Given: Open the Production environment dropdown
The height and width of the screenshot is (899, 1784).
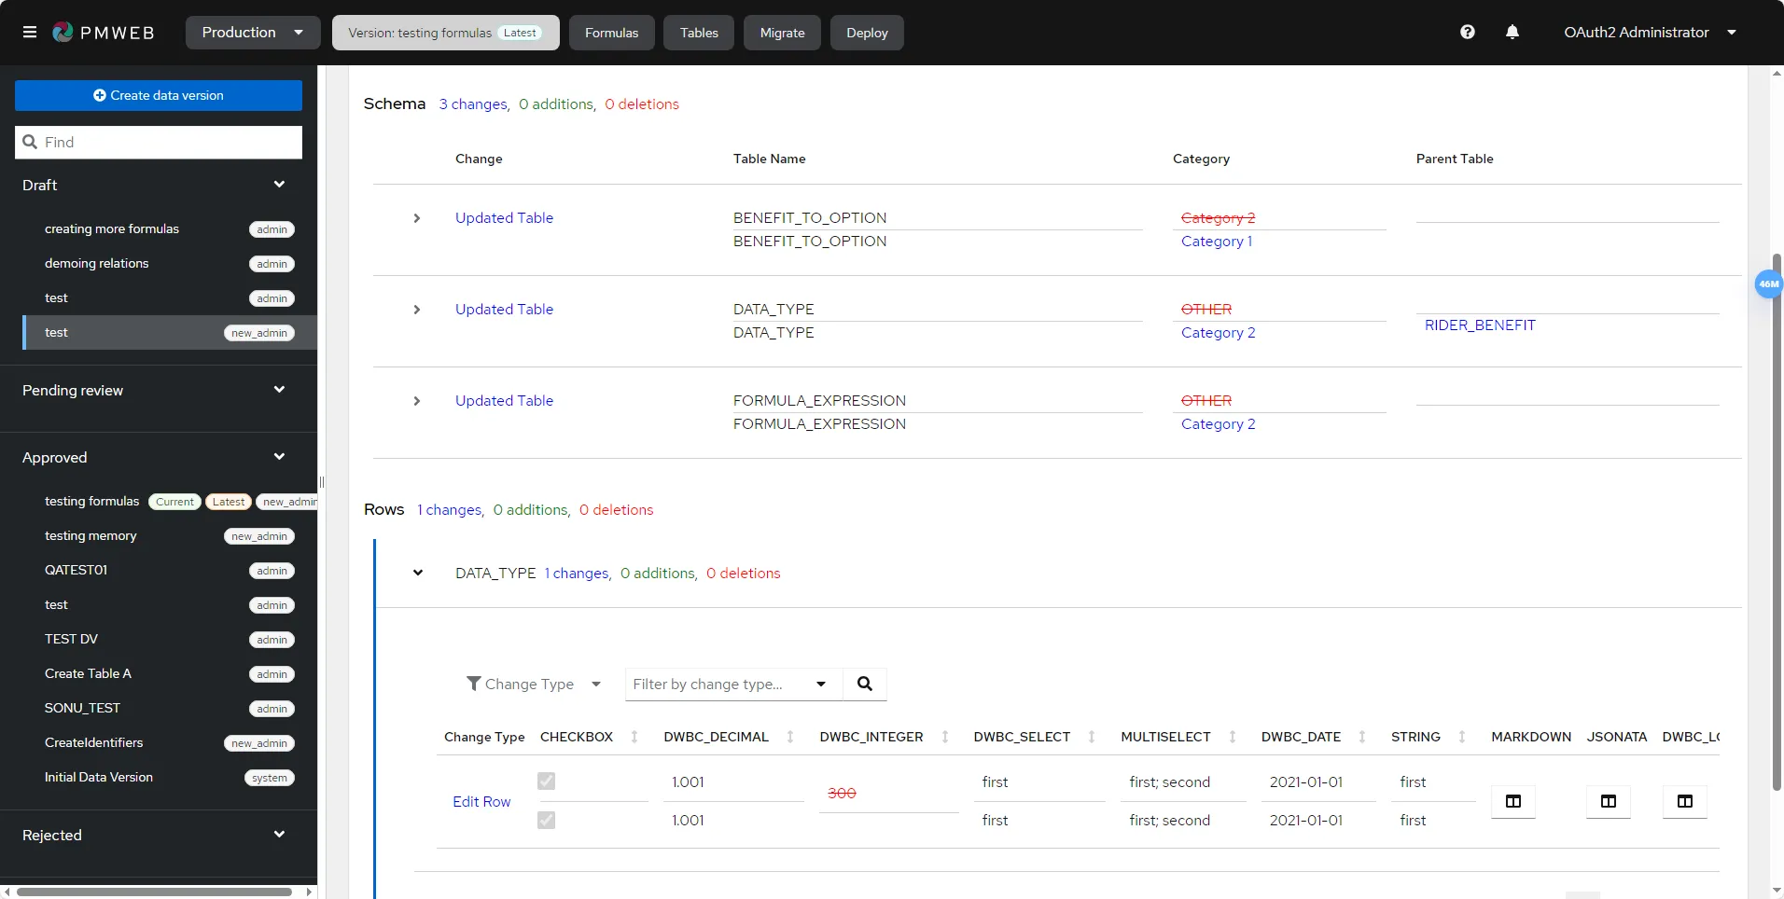Looking at the screenshot, I should (253, 33).
